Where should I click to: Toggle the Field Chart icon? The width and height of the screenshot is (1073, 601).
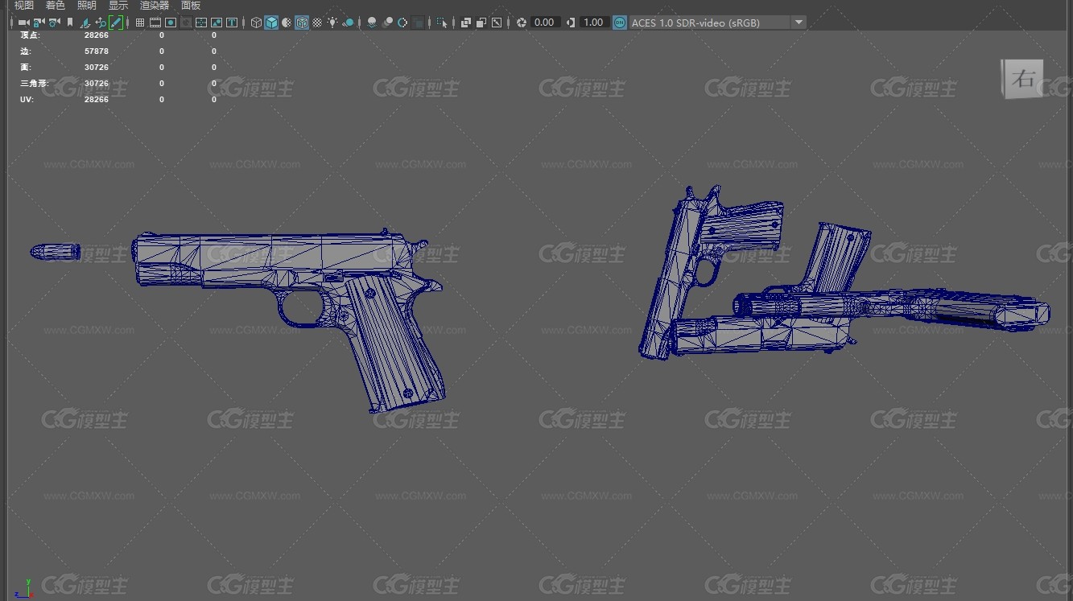click(x=201, y=23)
